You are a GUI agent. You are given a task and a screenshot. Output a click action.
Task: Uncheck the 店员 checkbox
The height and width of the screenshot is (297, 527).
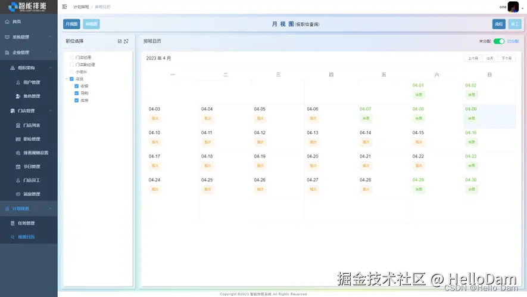(x=71, y=79)
